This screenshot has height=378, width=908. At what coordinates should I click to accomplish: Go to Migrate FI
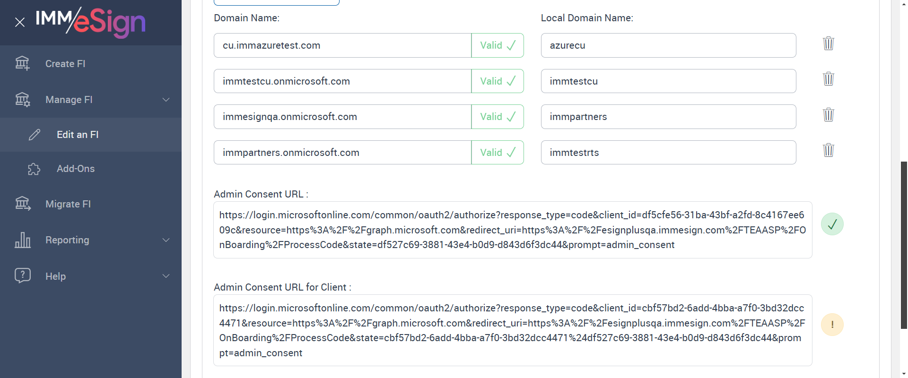pyautogui.click(x=68, y=204)
